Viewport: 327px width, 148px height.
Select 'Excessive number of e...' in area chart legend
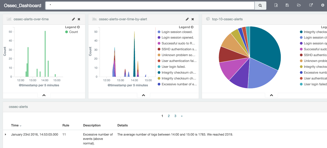[x=179, y=84]
